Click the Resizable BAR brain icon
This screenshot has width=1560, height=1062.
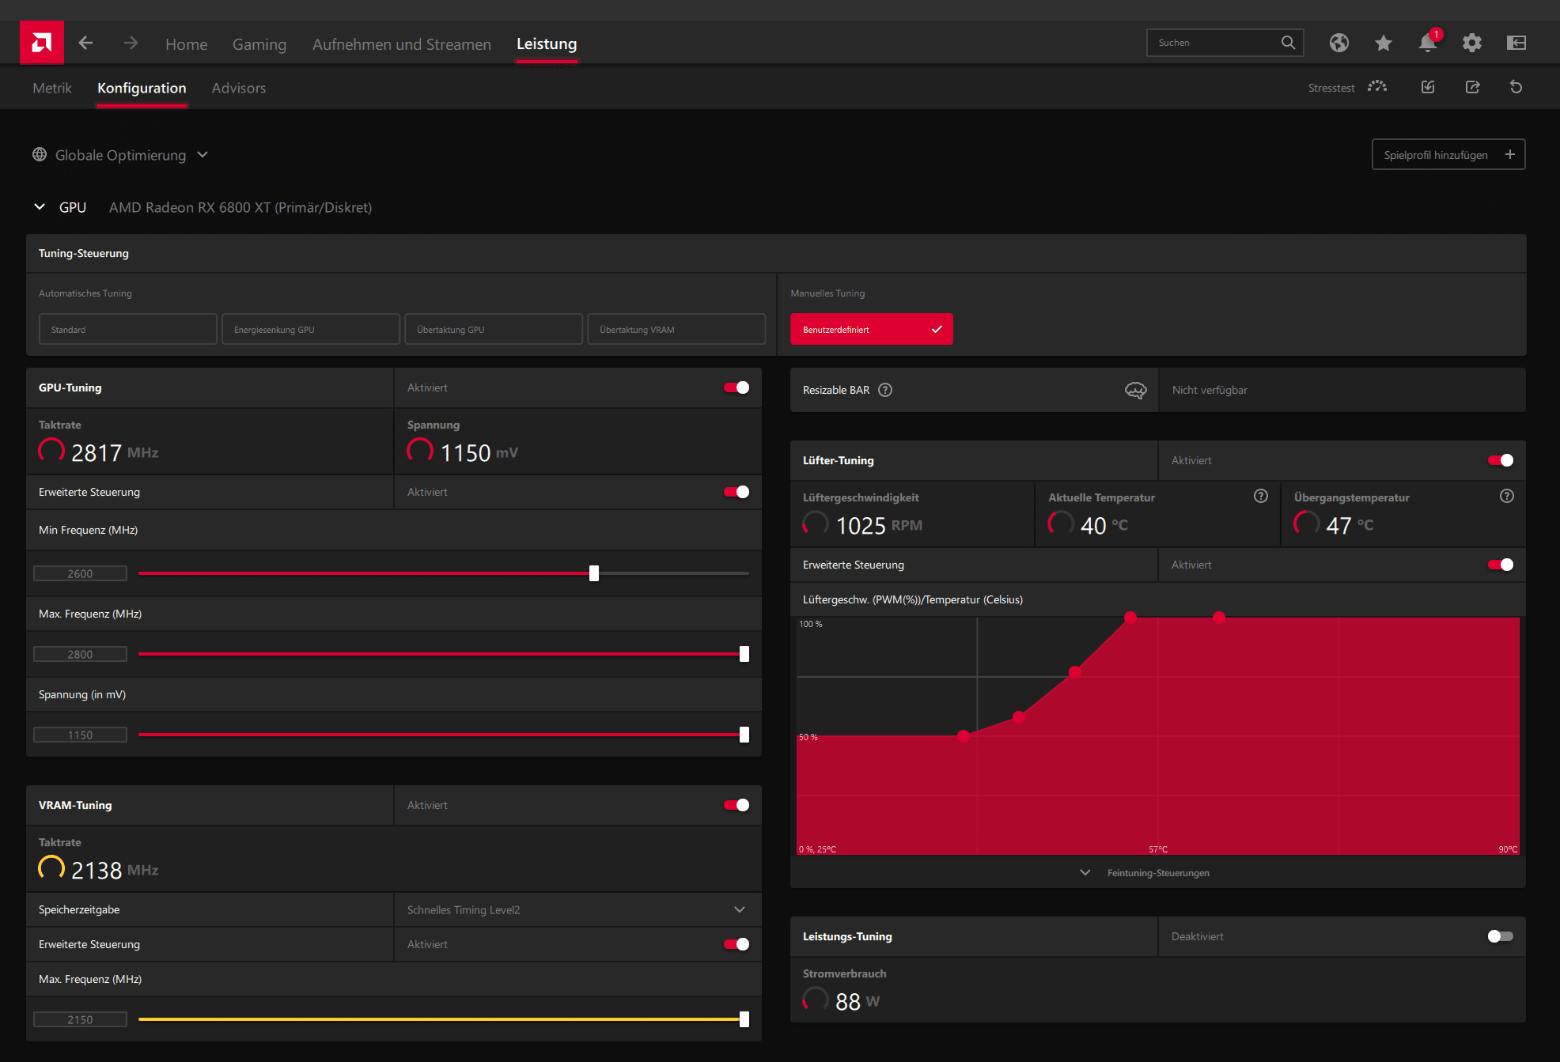[1135, 390]
